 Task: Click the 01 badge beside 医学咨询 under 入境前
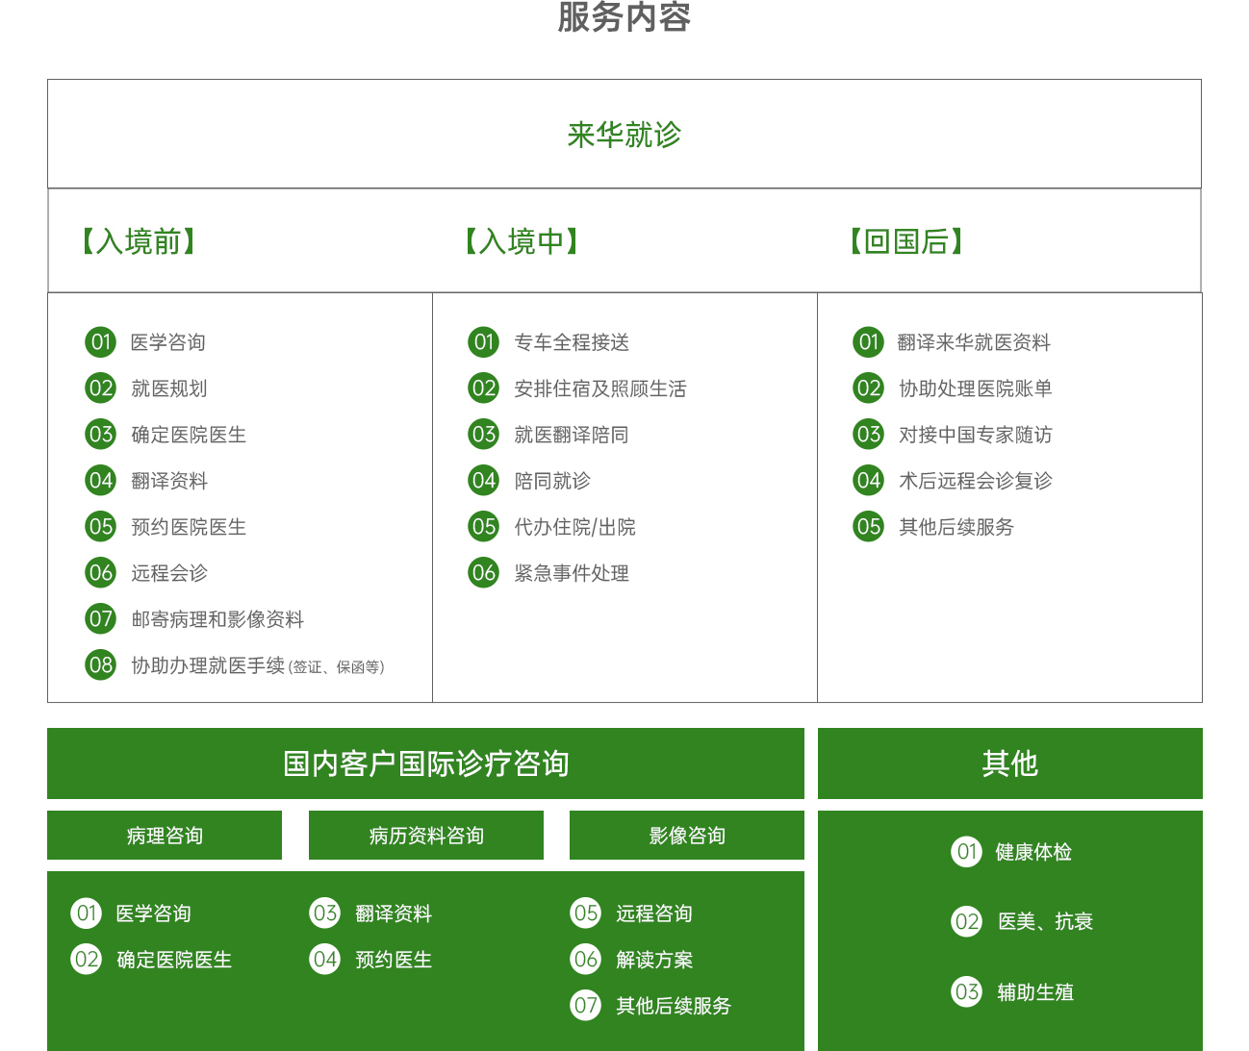[100, 342]
